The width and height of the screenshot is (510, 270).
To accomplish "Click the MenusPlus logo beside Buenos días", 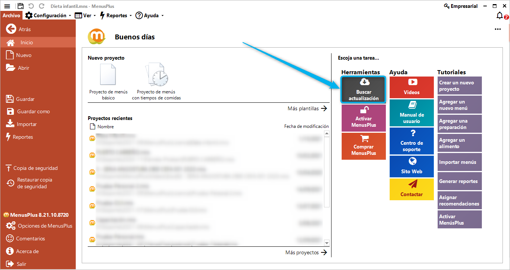I will coord(97,36).
